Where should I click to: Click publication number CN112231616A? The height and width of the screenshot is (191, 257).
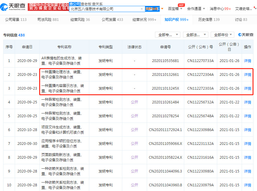200,157
